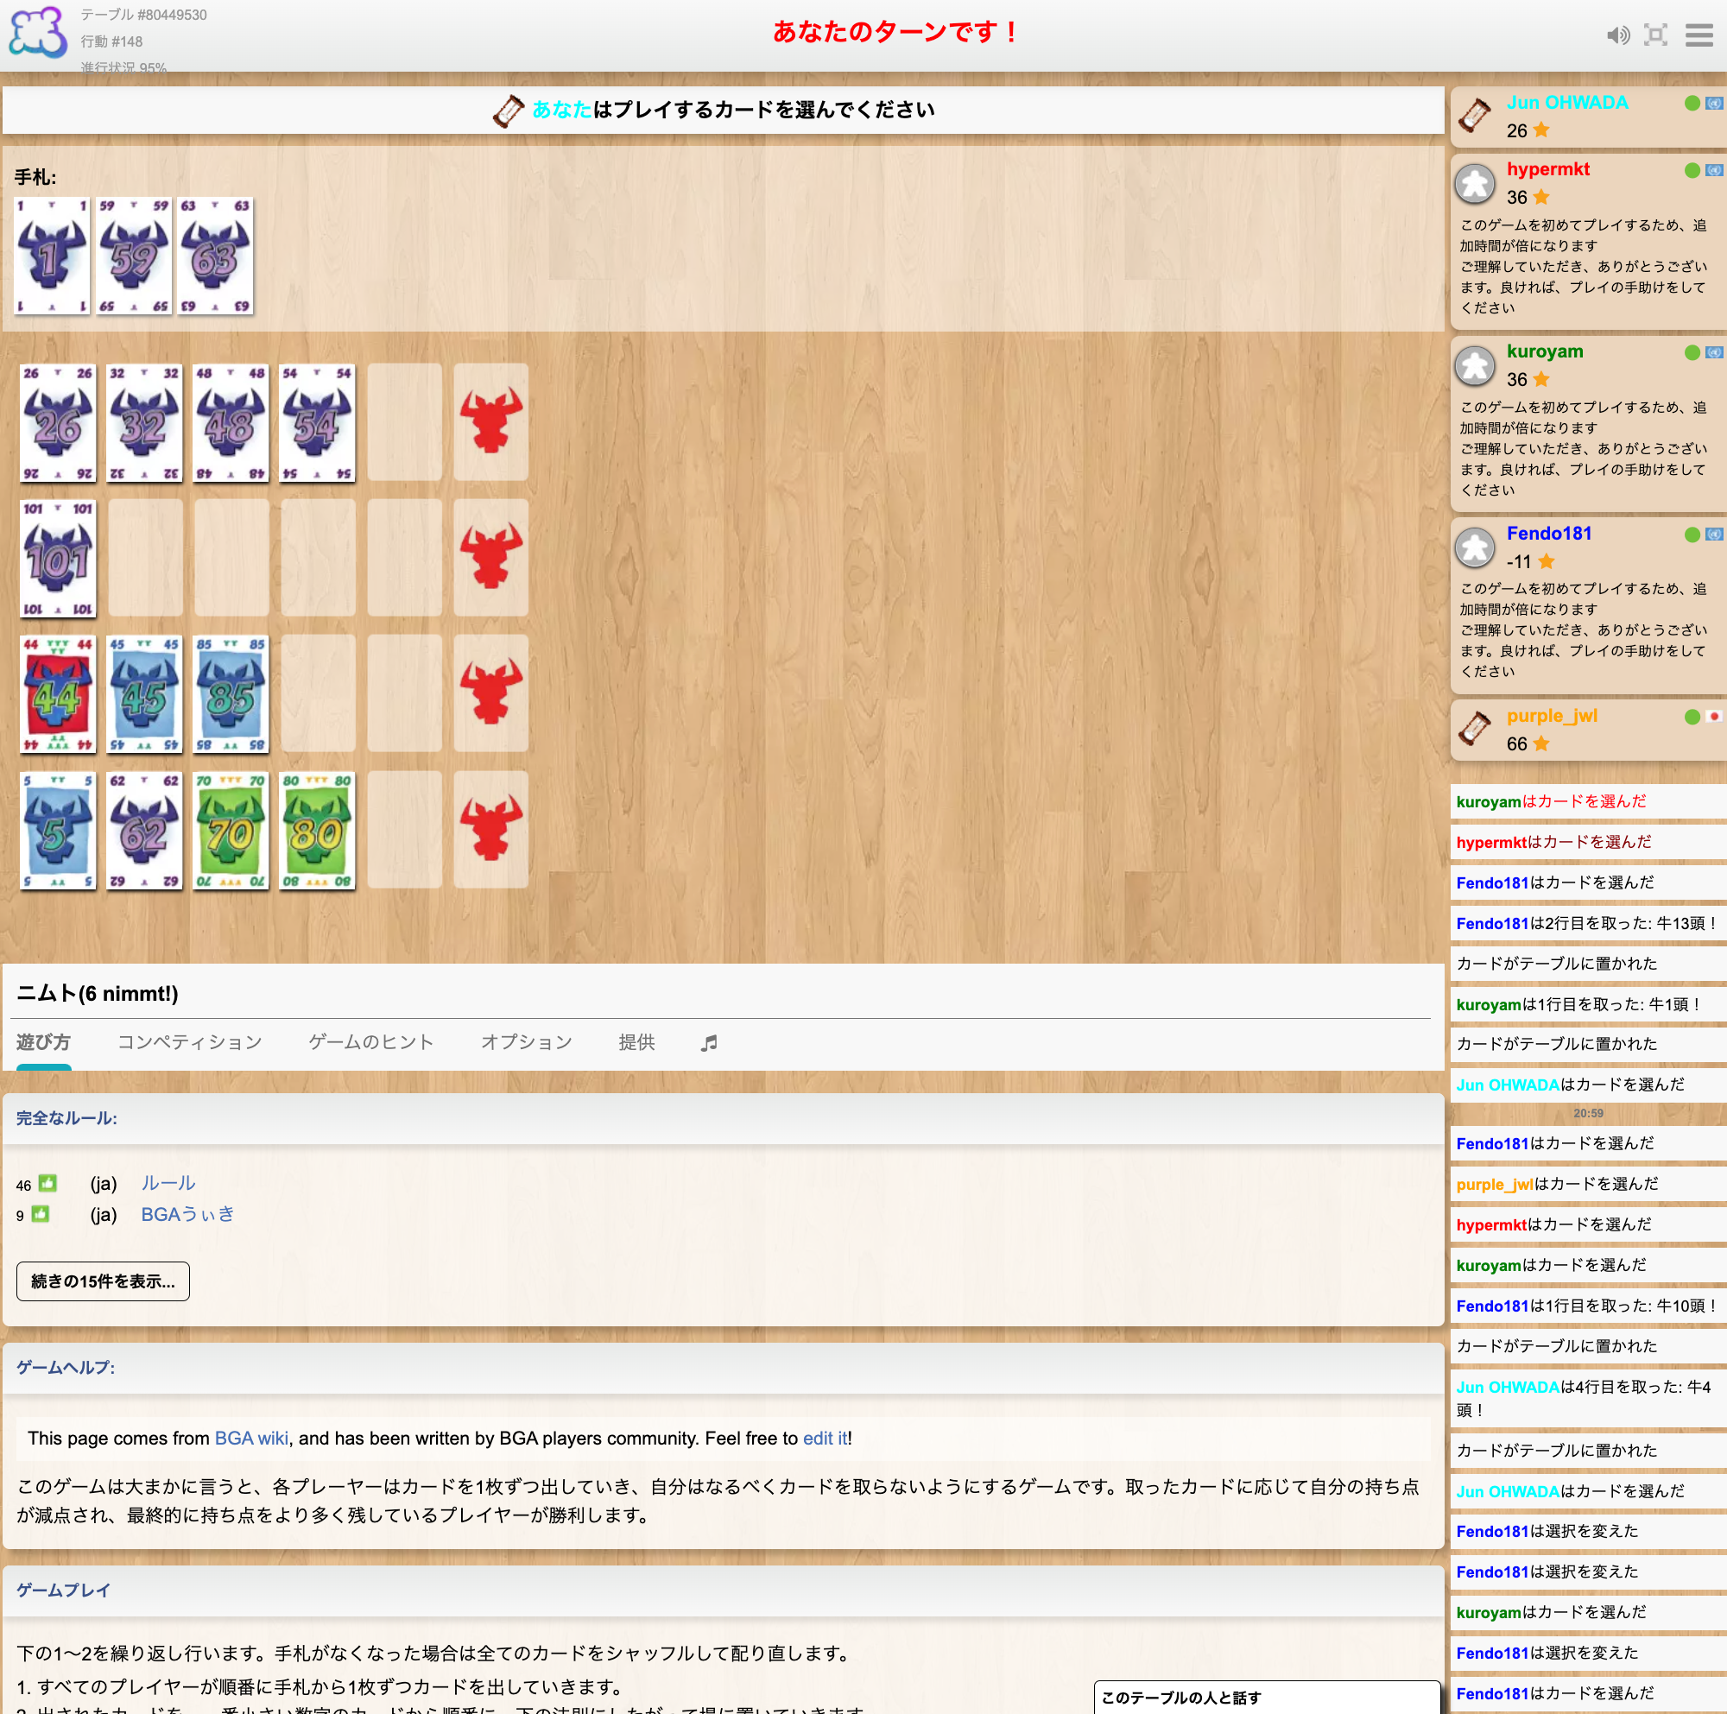The height and width of the screenshot is (1714, 1727).
Task: Like the ルール entry thumbs-up
Action: point(47,1183)
